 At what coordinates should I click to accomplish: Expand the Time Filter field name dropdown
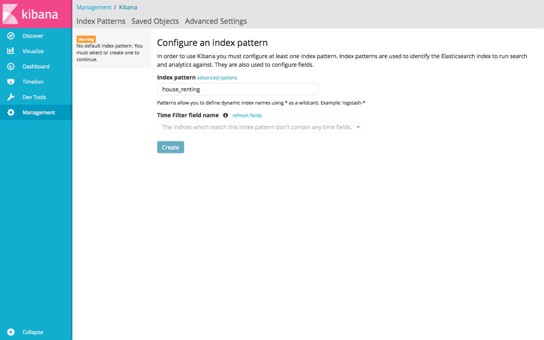[x=261, y=127]
